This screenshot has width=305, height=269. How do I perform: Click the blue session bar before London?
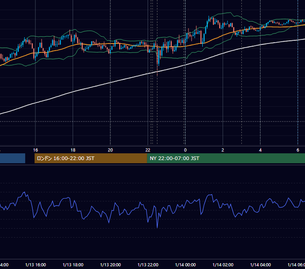tap(13, 158)
